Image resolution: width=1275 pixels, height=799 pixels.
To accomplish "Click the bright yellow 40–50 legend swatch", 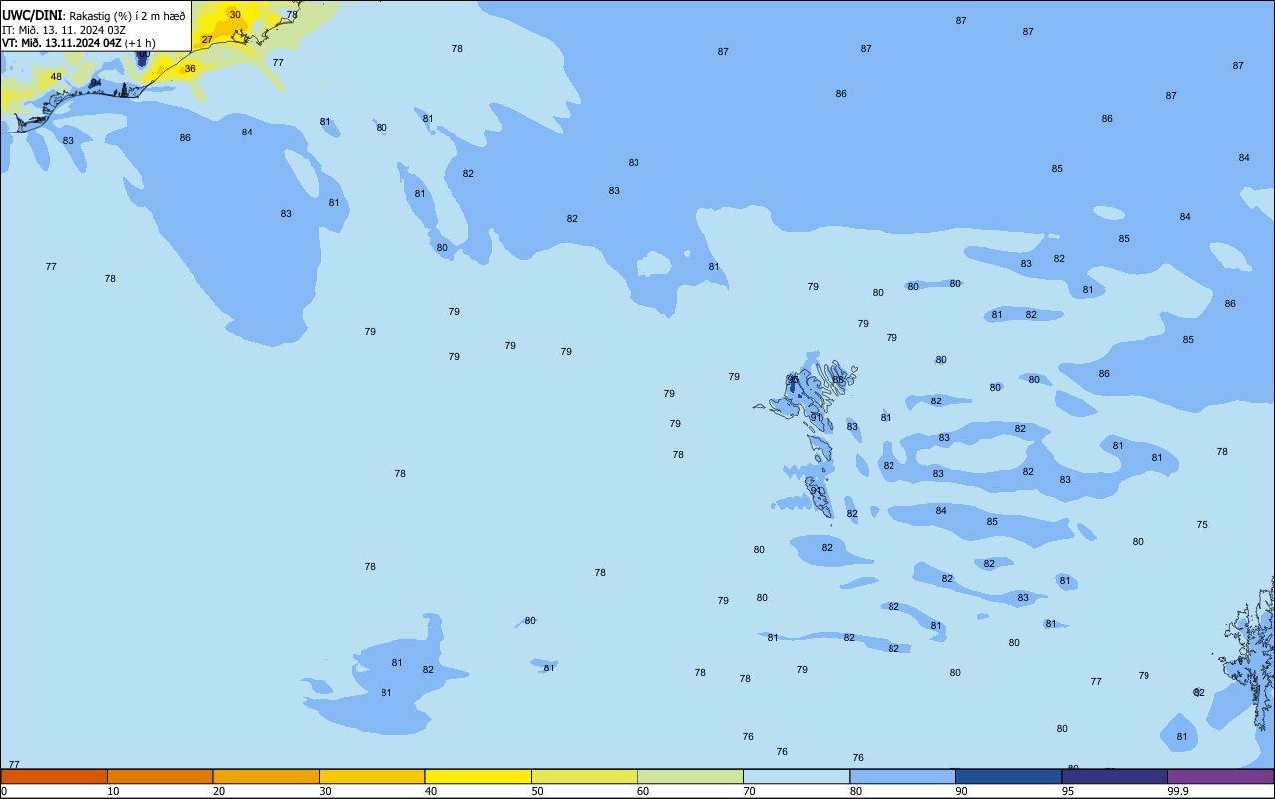I will (x=478, y=776).
